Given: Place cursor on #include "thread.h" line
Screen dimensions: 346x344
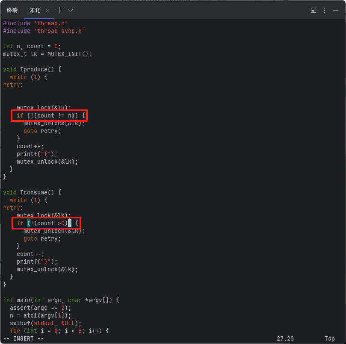Looking at the screenshot, I should [x=35, y=23].
